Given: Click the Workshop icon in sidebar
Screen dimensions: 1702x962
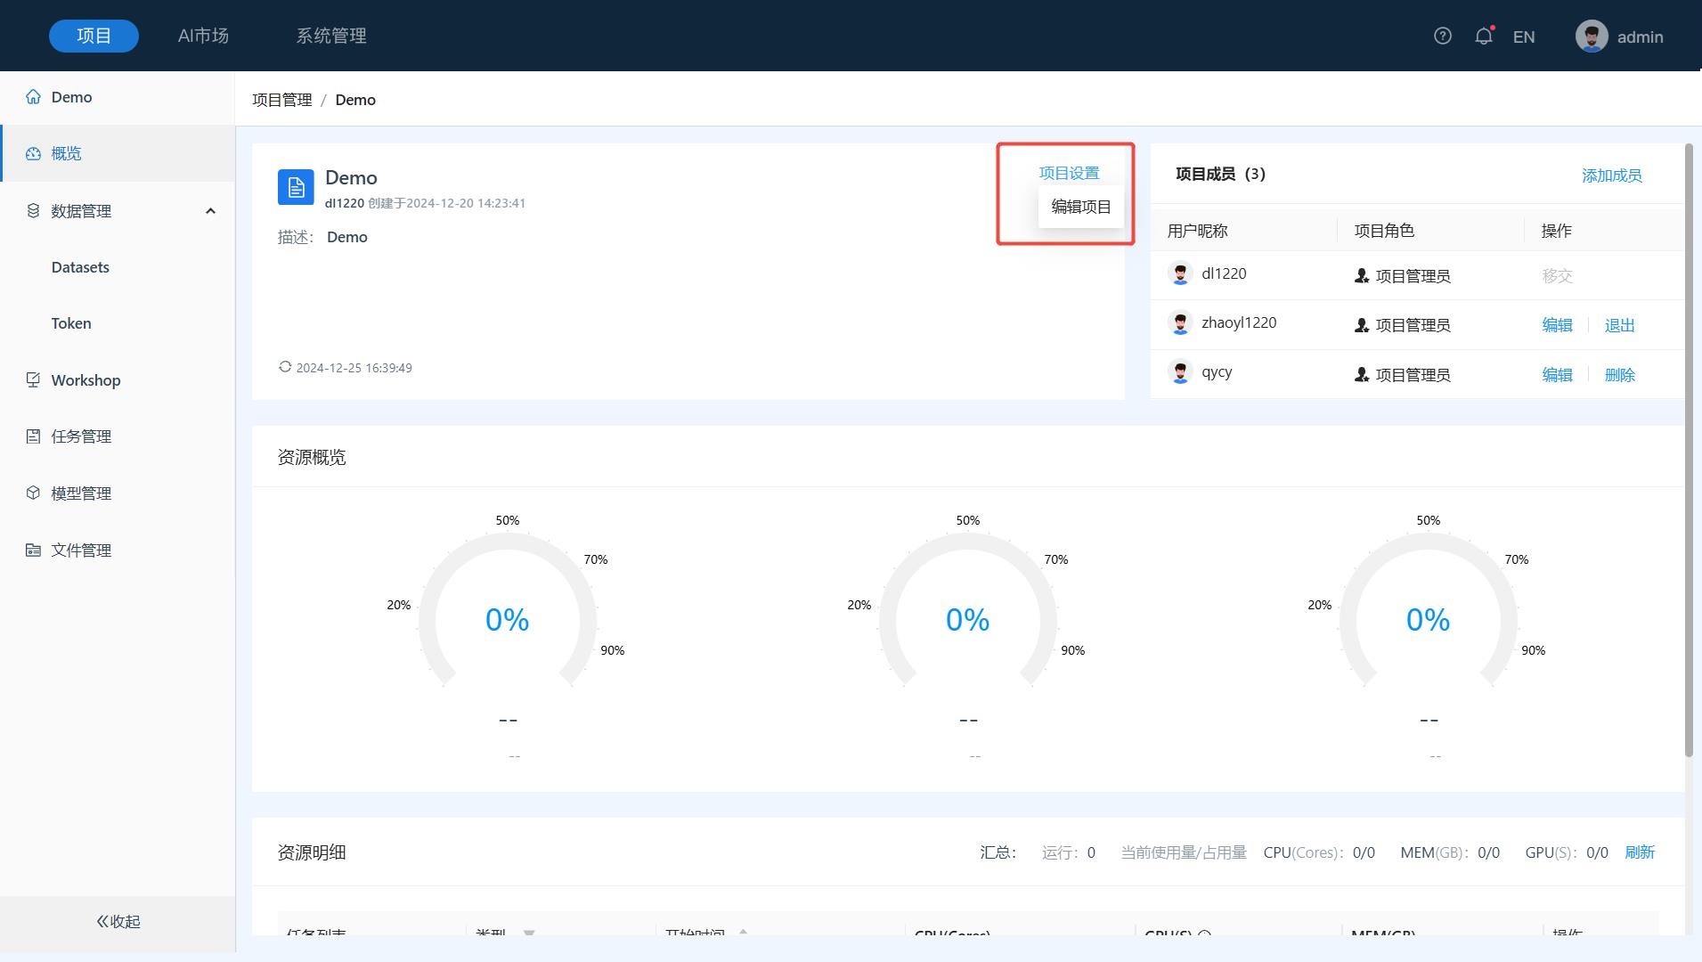Looking at the screenshot, I should pos(34,380).
